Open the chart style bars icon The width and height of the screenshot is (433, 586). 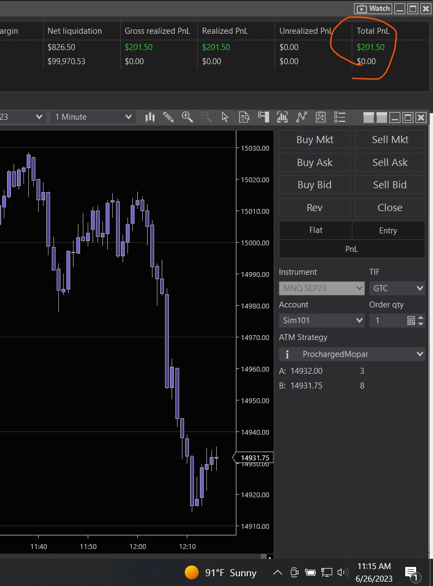click(x=150, y=117)
